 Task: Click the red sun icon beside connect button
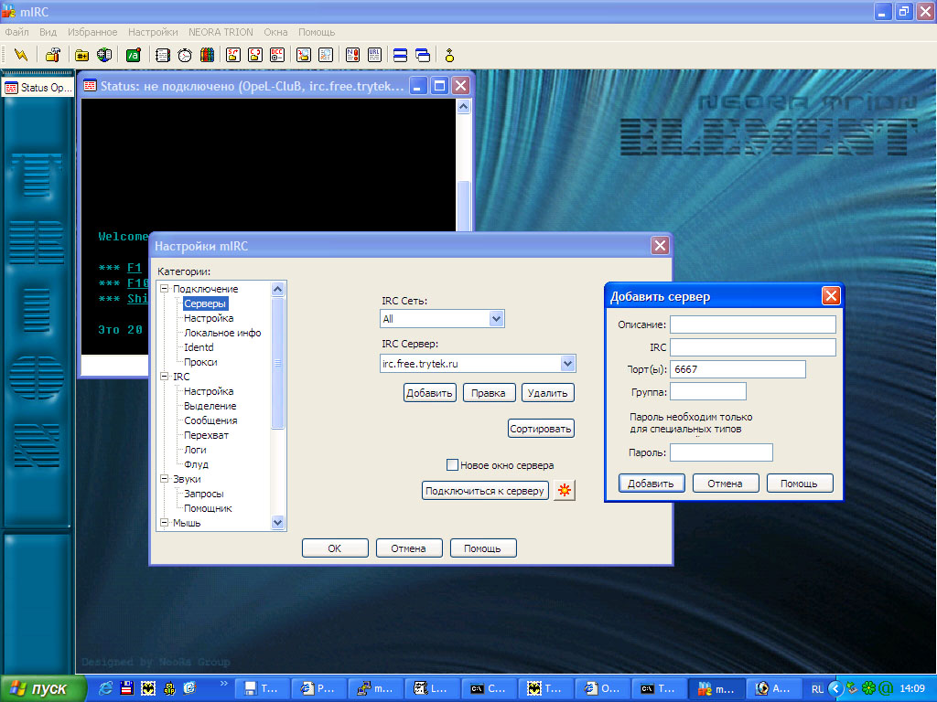pos(564,491)
